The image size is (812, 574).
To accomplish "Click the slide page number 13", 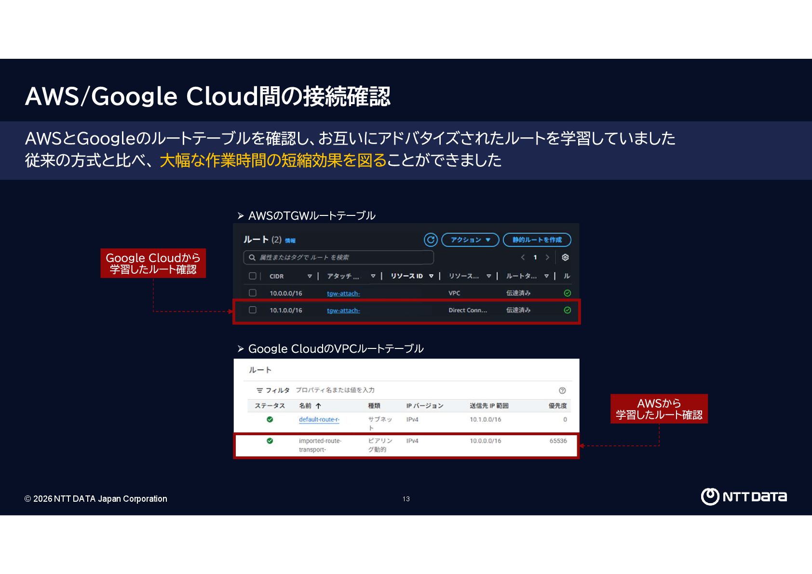I will [x=406, y=499].
